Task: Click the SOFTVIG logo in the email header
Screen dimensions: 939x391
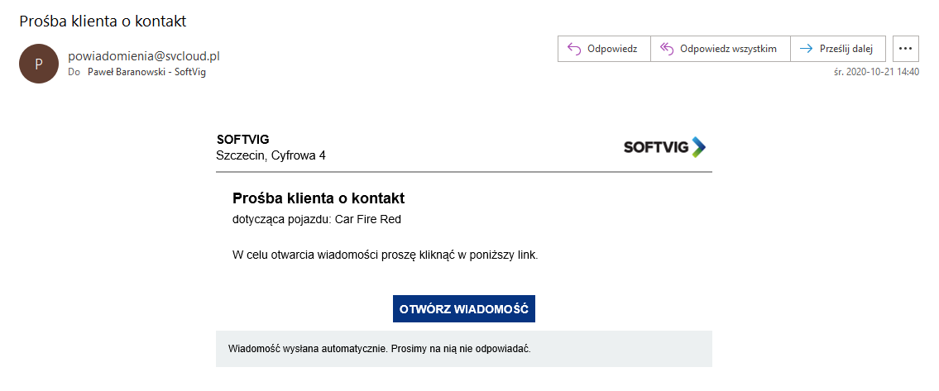Action: pyautogui.click(x=664, y=147)
